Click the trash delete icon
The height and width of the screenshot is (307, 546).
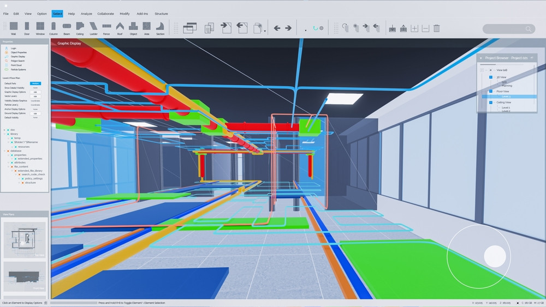coord(436,28)
